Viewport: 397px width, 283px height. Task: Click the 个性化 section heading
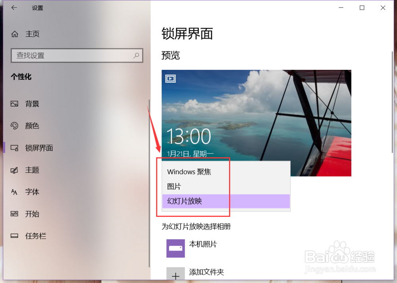click(x=21, y=76)
